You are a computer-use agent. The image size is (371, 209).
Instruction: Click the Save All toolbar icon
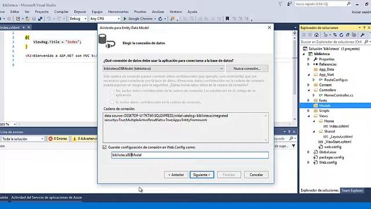click(x=40, y=19)
